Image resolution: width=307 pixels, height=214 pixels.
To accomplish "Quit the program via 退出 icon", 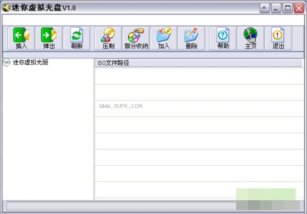I will [279, 39].
